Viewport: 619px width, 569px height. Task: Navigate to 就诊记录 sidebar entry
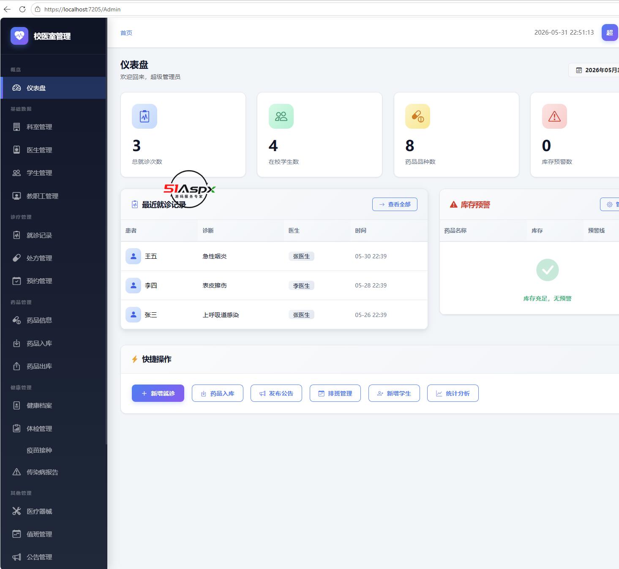click(53, 235)
